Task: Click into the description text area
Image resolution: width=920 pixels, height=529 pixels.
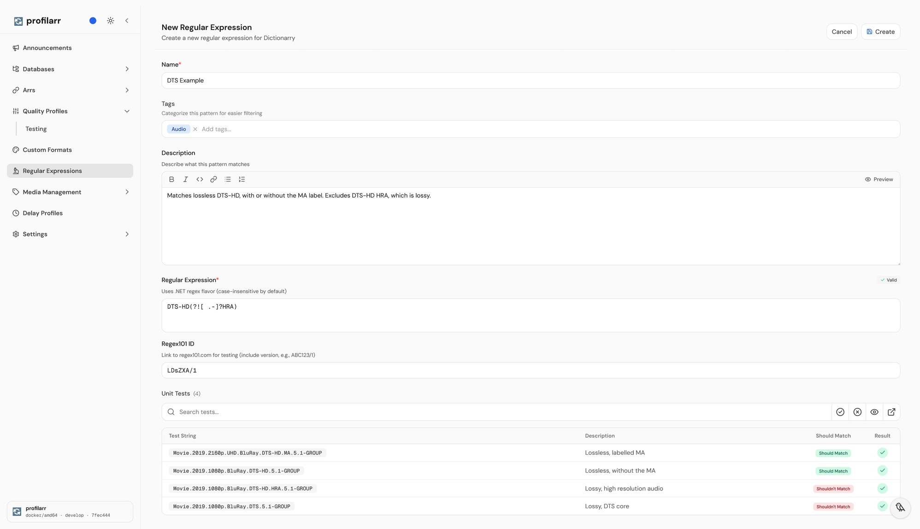Action: [x=531, y=226]
